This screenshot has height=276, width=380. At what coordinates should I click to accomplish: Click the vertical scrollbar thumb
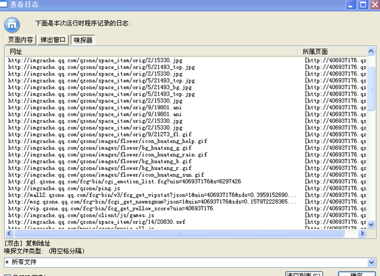pyautogui.click(x=371, y=88)
